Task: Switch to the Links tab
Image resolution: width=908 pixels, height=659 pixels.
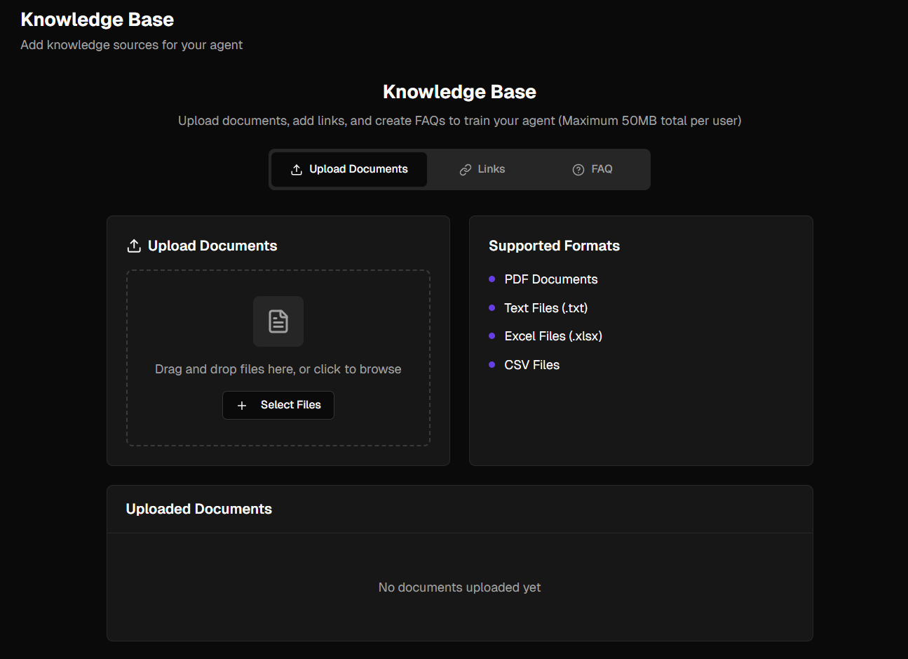Action: click(483, 169)
